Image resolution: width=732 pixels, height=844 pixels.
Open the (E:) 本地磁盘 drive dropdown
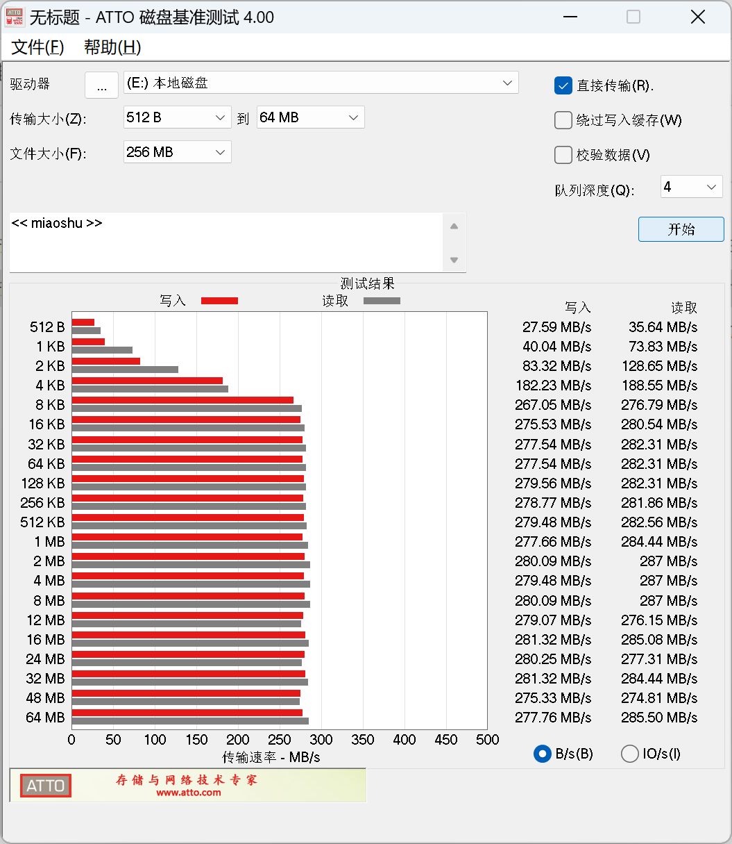[x=321, y=83]
